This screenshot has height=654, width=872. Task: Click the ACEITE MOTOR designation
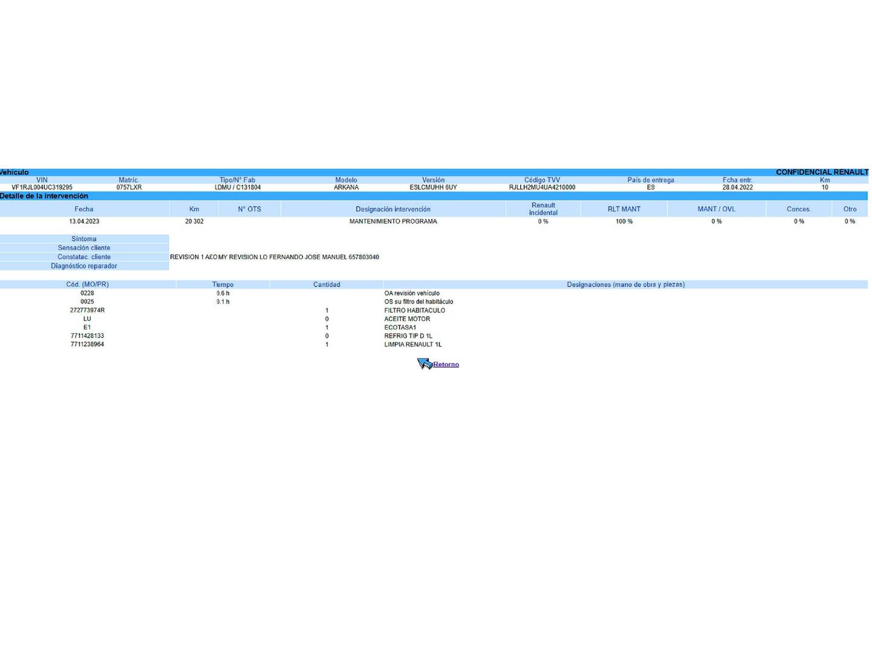click(x=407, y=319)
